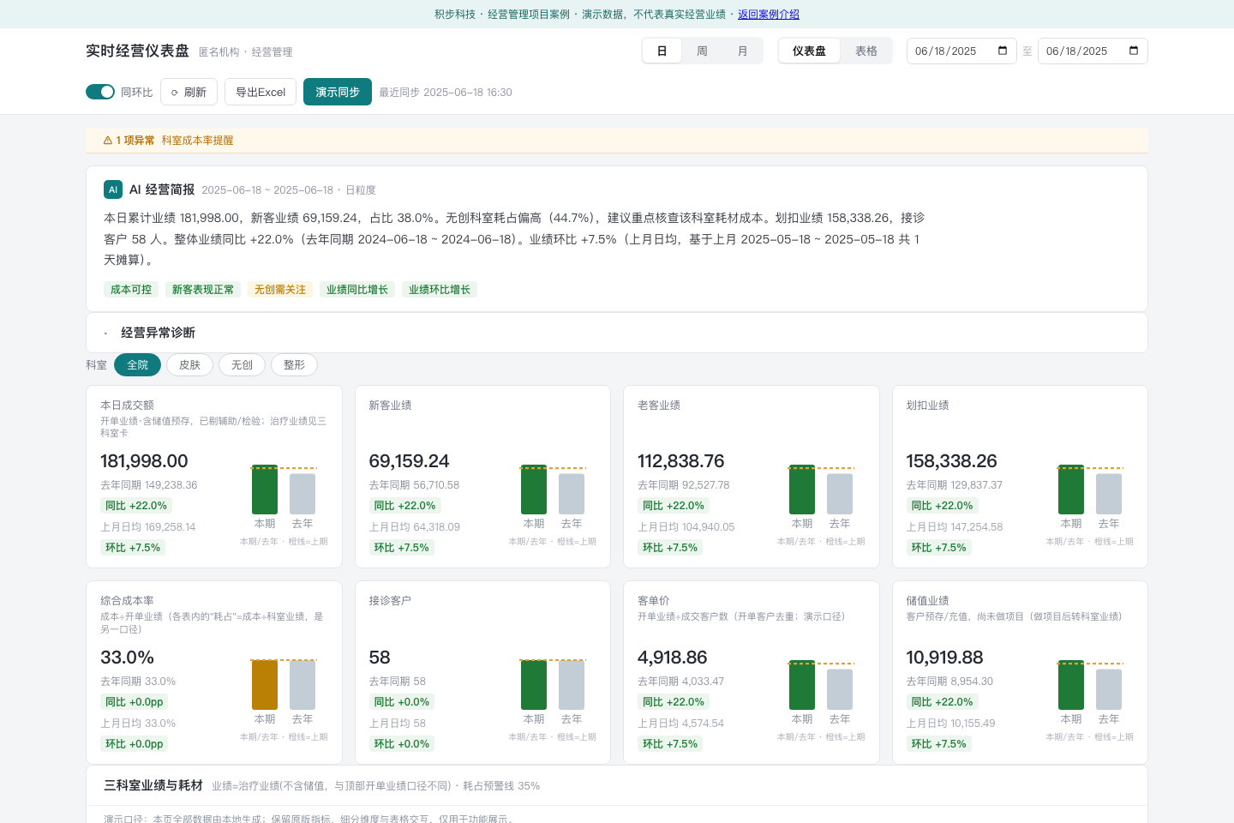Image resolution: width=1234 pixels, height=823 pixels.
Task: Switch granularity to 月
Action: coord(742,51)
